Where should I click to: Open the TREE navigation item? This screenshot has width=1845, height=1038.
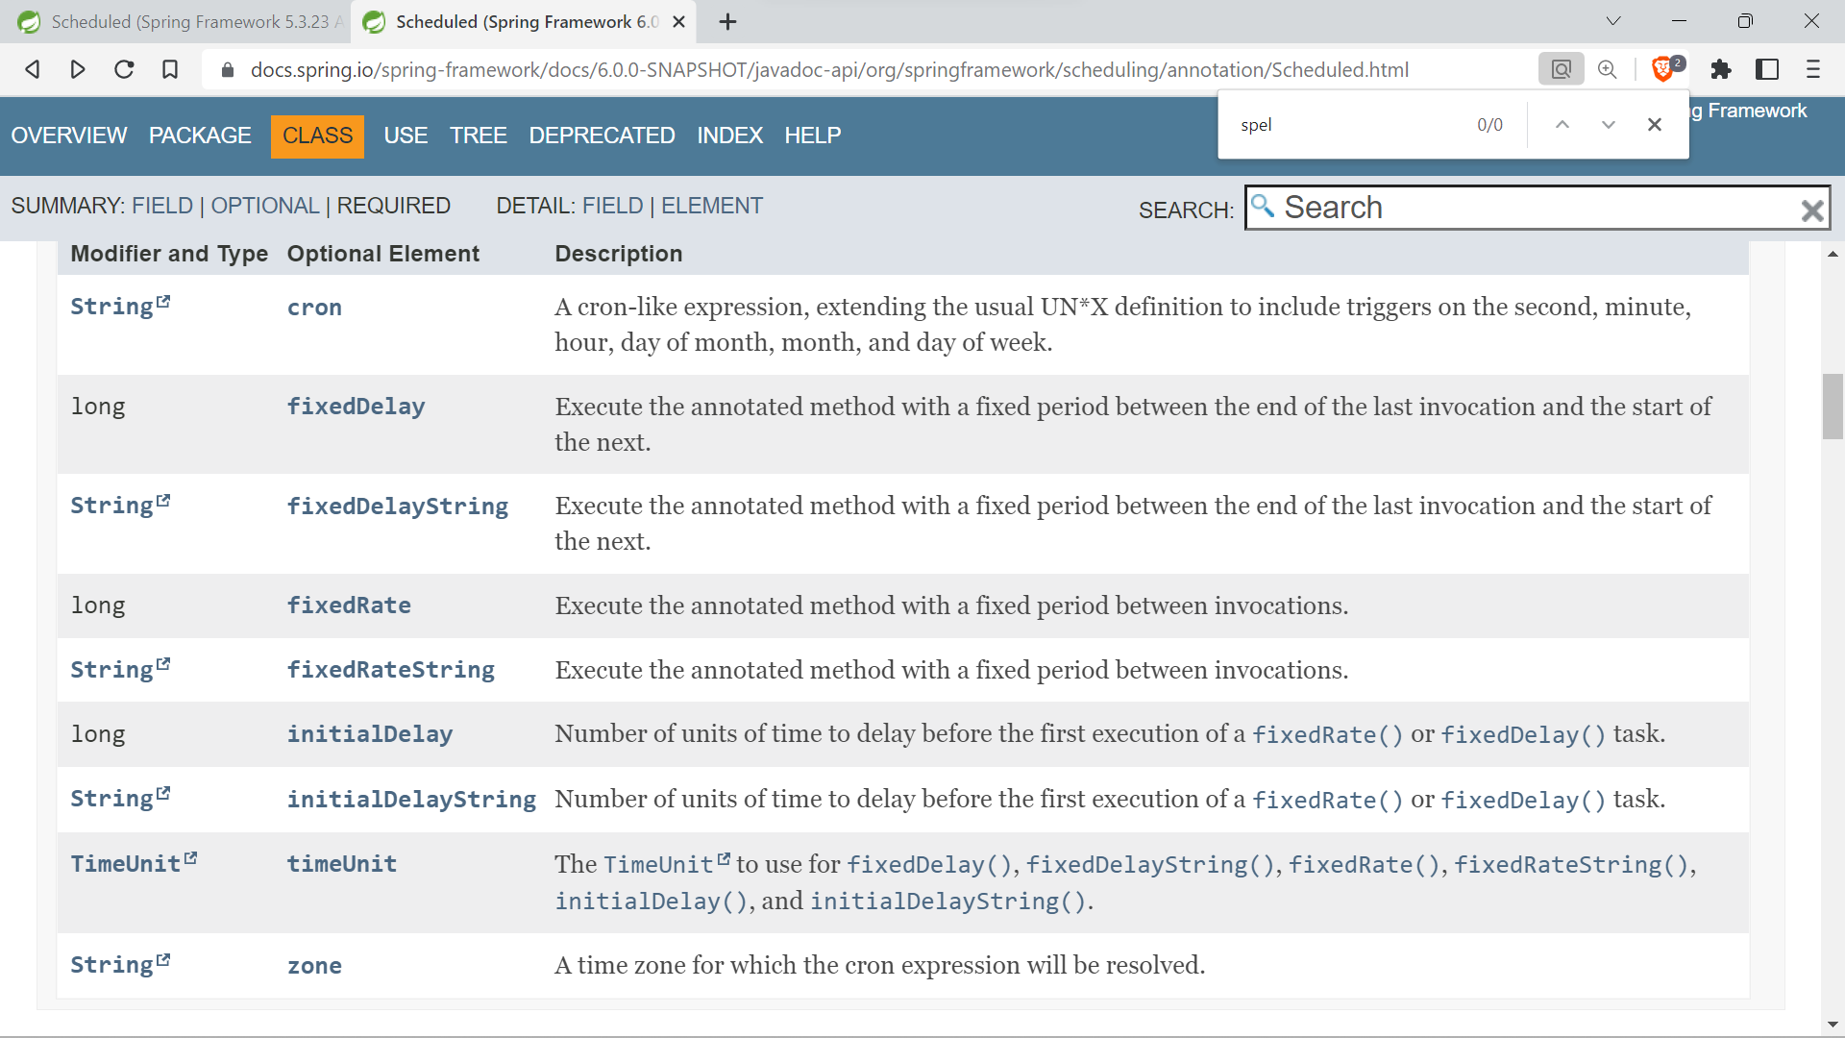[479, 136]
